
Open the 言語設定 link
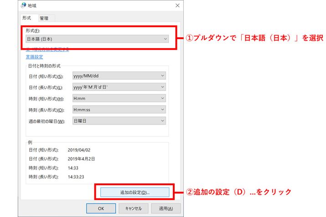point(35,57)
